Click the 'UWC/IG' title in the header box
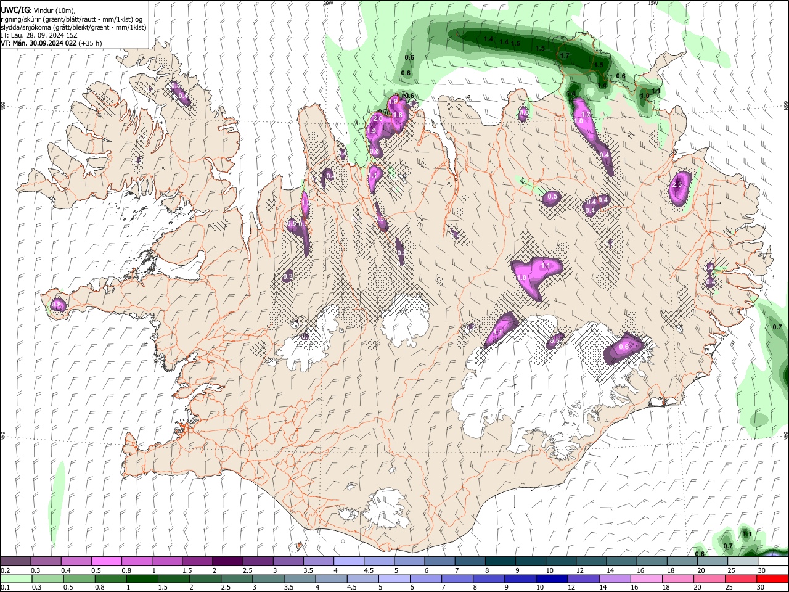This screenshot has height=592, width=789. point(15,10)
